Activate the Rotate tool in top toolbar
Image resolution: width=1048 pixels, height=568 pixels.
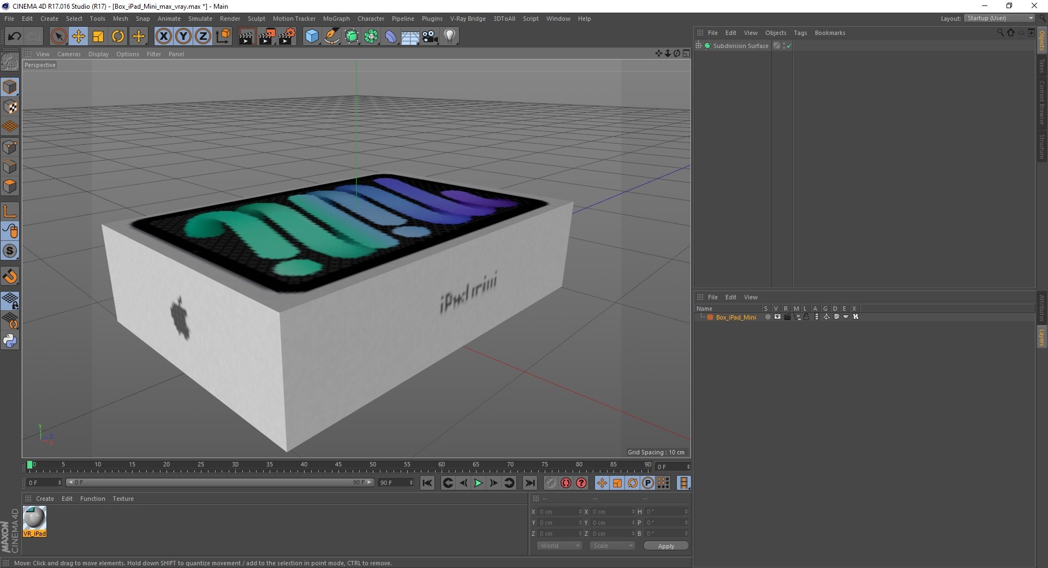click(x=118, y=37)
